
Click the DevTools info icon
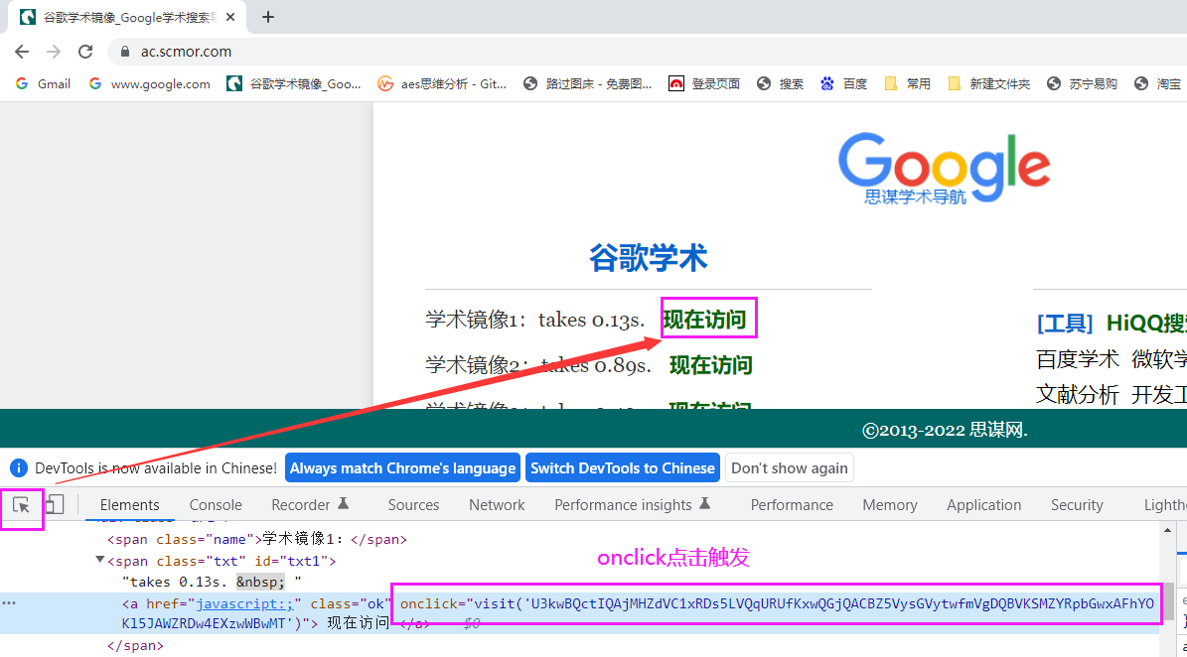point(18,468)
